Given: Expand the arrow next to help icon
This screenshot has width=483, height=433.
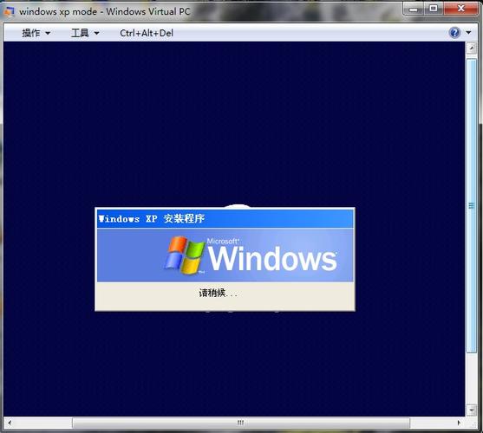Looking at the screenshot, I should tap(468, 32).
